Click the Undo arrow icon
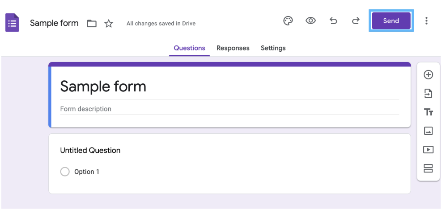 333,21
